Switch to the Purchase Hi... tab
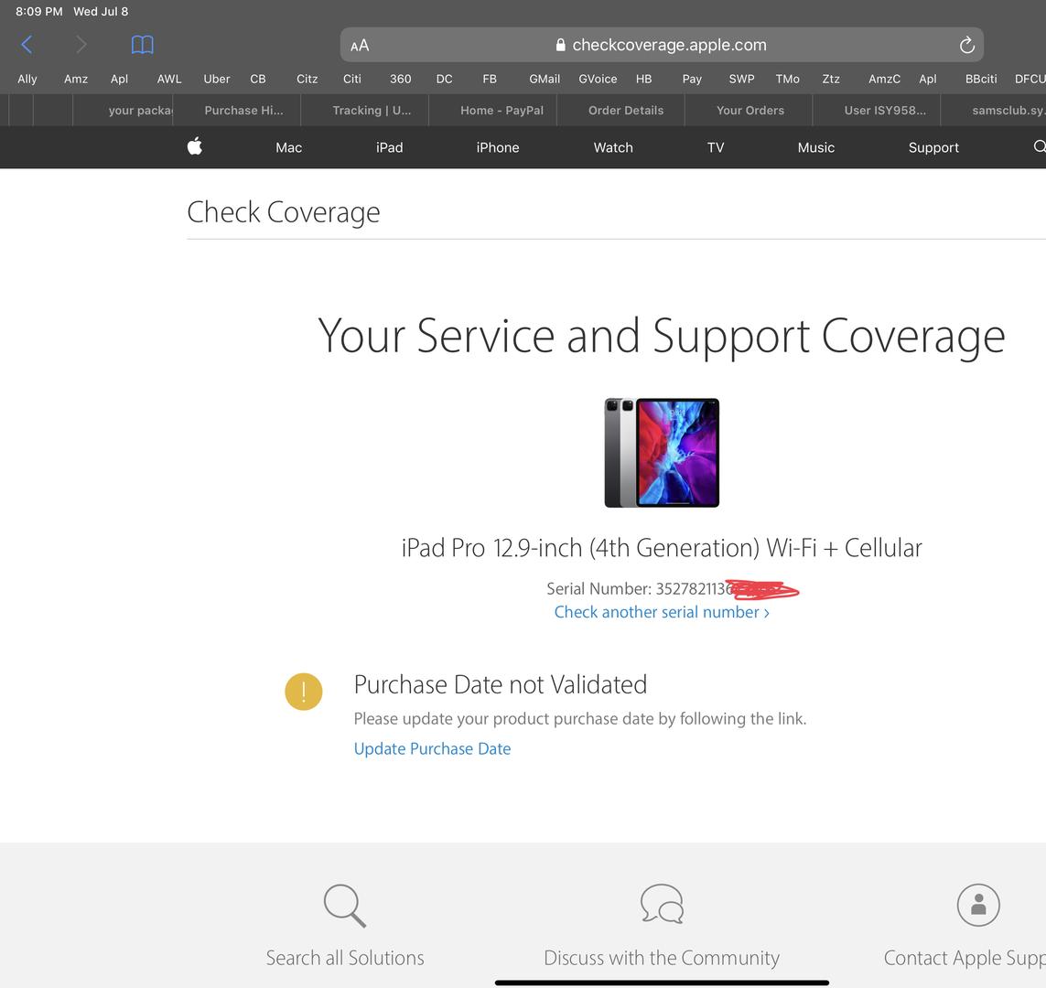The image size is (1046, 988). (x=237, y=110)
